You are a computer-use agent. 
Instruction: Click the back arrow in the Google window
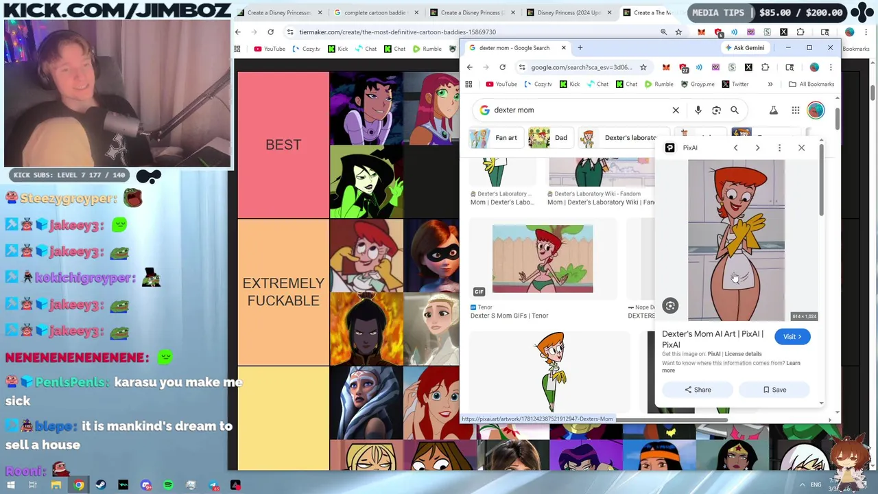tap(469, 67)
